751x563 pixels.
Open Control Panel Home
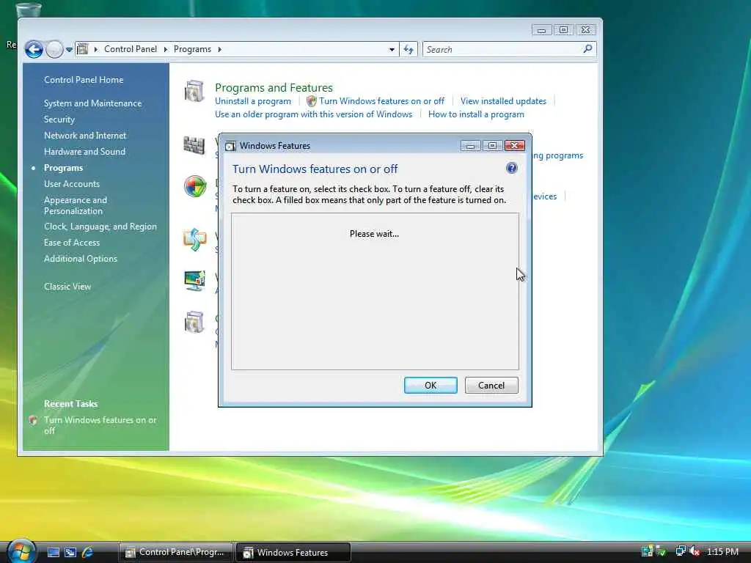tap(84, 80)
